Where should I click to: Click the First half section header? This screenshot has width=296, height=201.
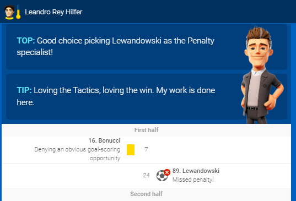pyautogui.click(x=146, y=130)
